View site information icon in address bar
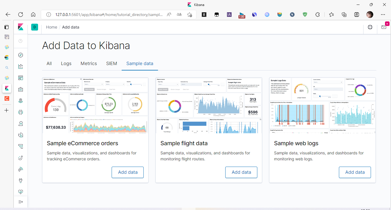 (49, 15)
